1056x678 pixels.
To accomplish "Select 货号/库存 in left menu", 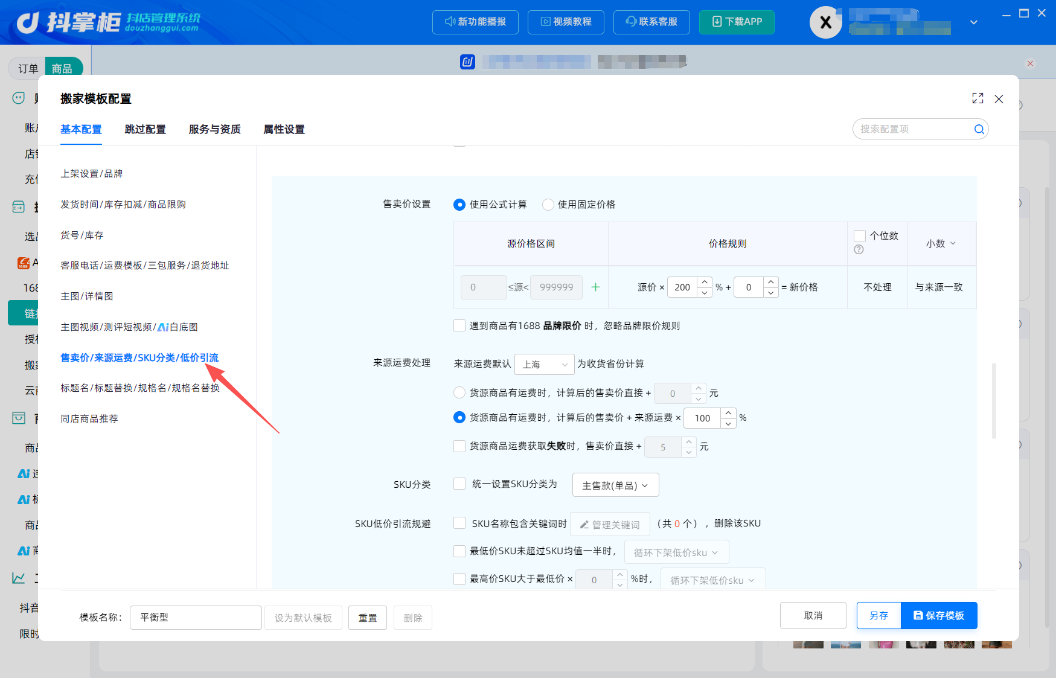I will click(x=82, y=235).
